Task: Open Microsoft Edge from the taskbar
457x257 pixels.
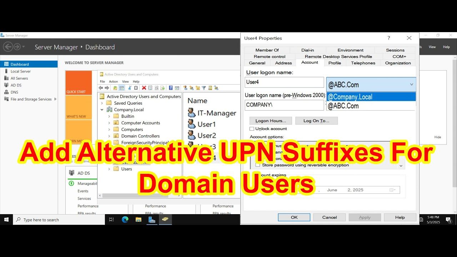Action: tap(125, 220)
